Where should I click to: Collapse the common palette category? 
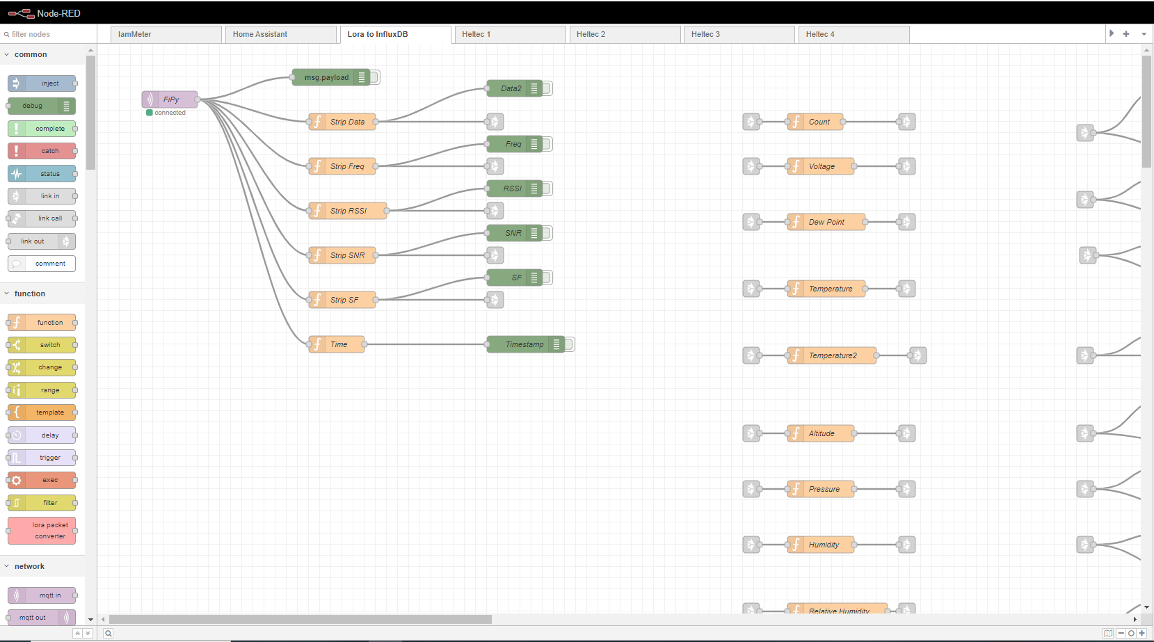tap(42, 54)
